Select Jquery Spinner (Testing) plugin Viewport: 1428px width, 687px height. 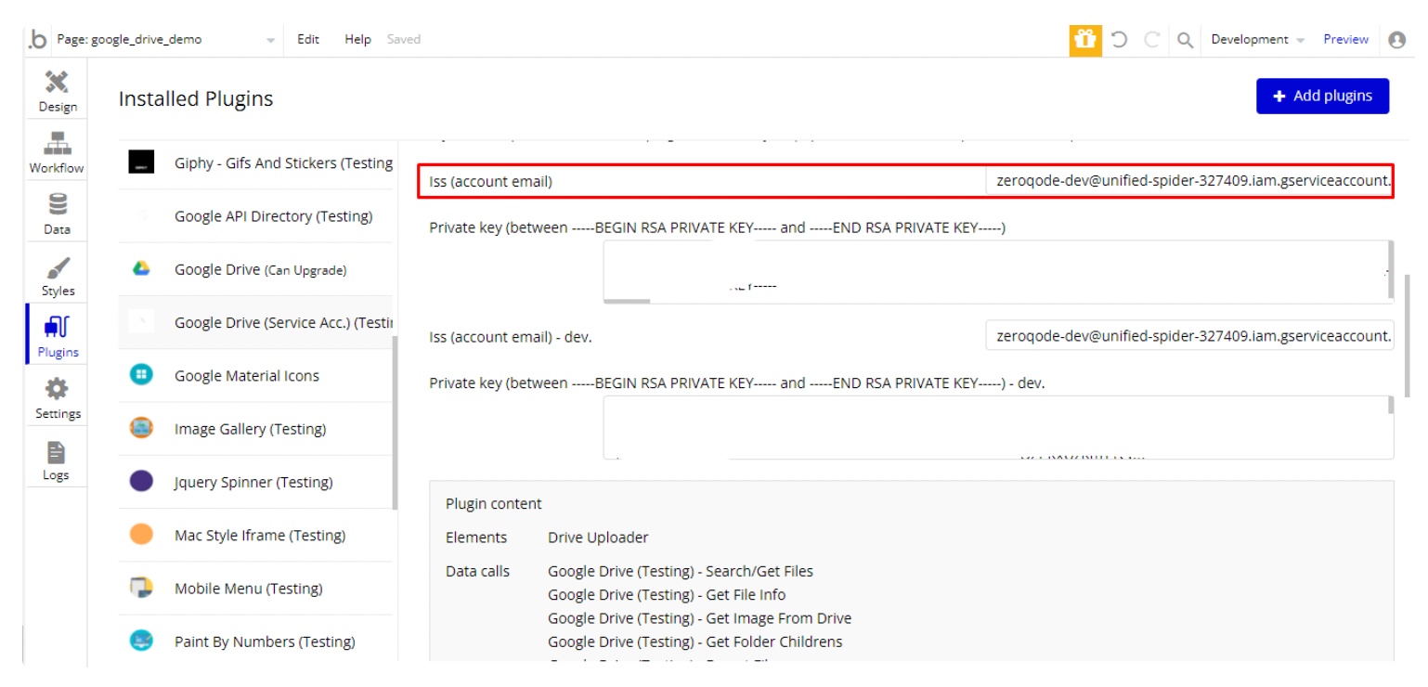pyautogui.click(x=255, y=481)
